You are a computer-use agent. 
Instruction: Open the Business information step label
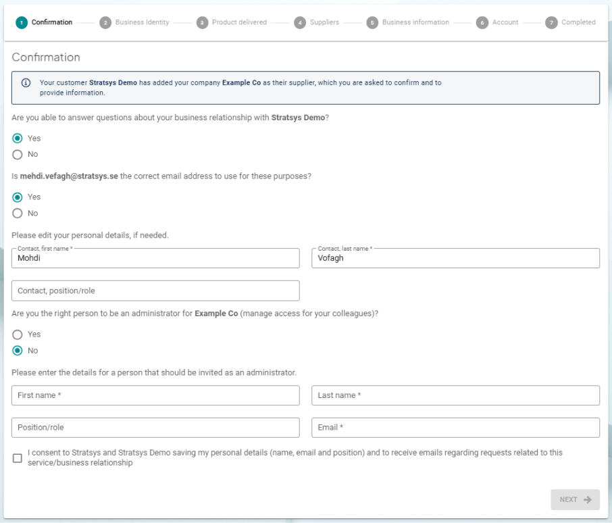tap(415, 23)
